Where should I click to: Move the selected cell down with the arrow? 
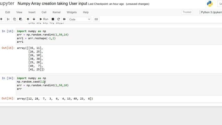tap(34, 19)
